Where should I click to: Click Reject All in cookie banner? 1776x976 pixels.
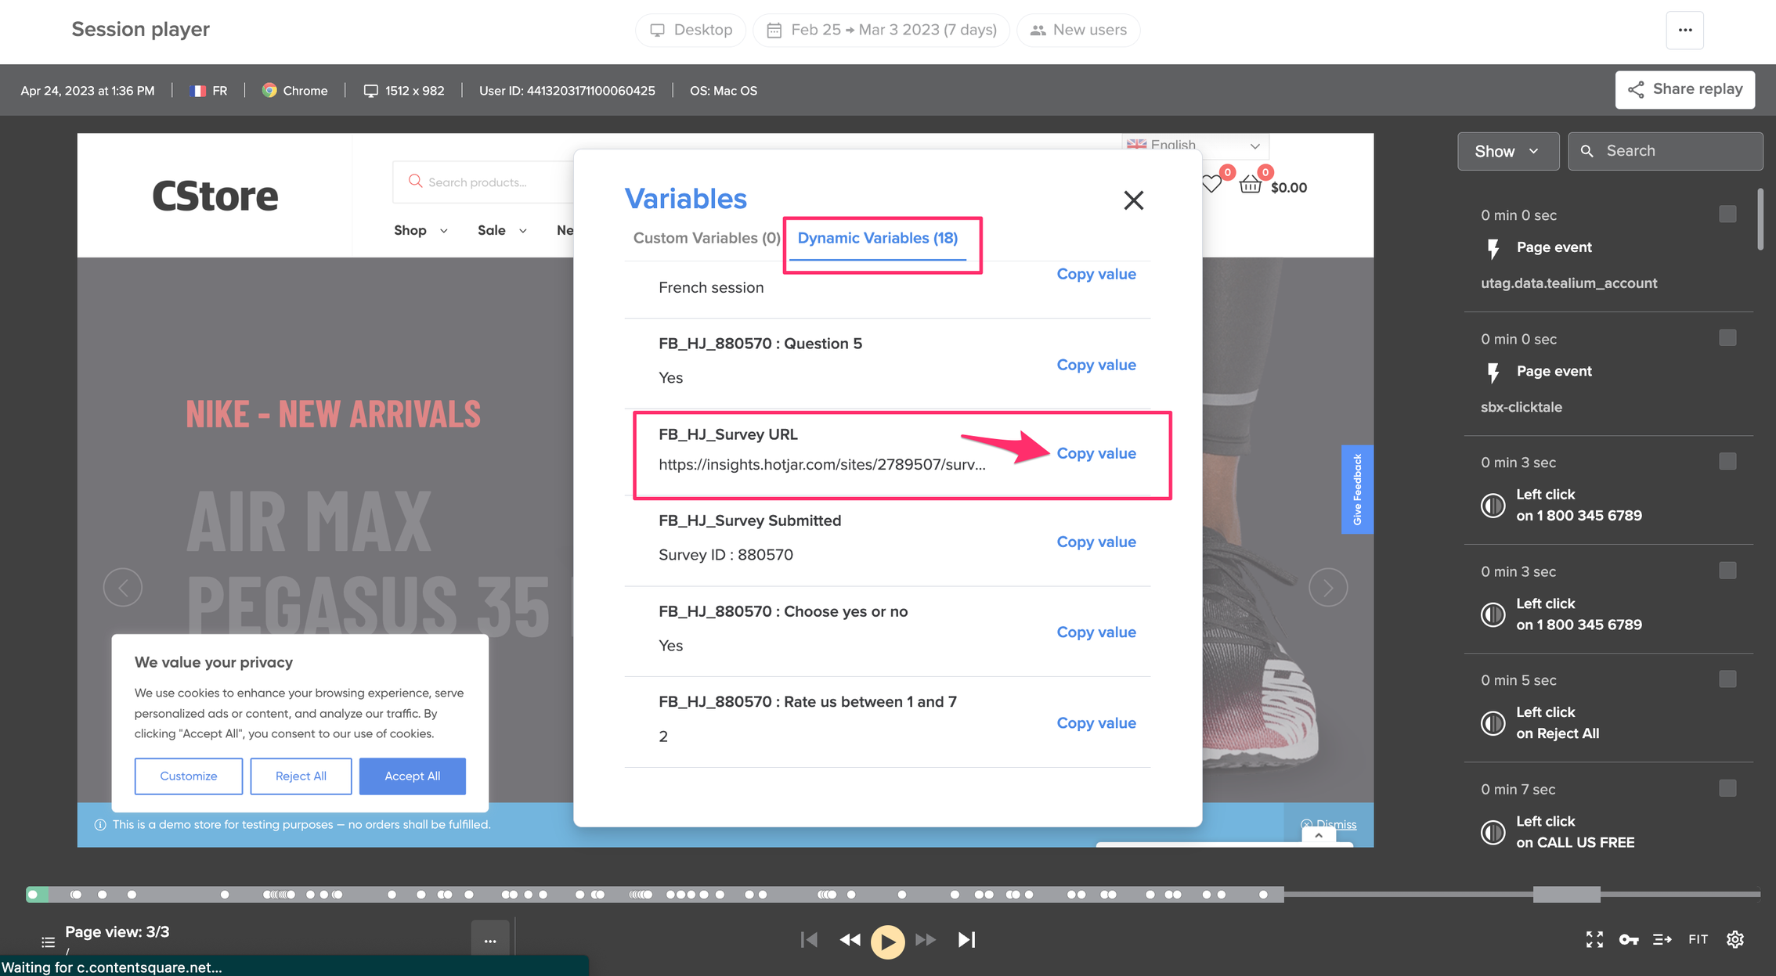(301, 776)
